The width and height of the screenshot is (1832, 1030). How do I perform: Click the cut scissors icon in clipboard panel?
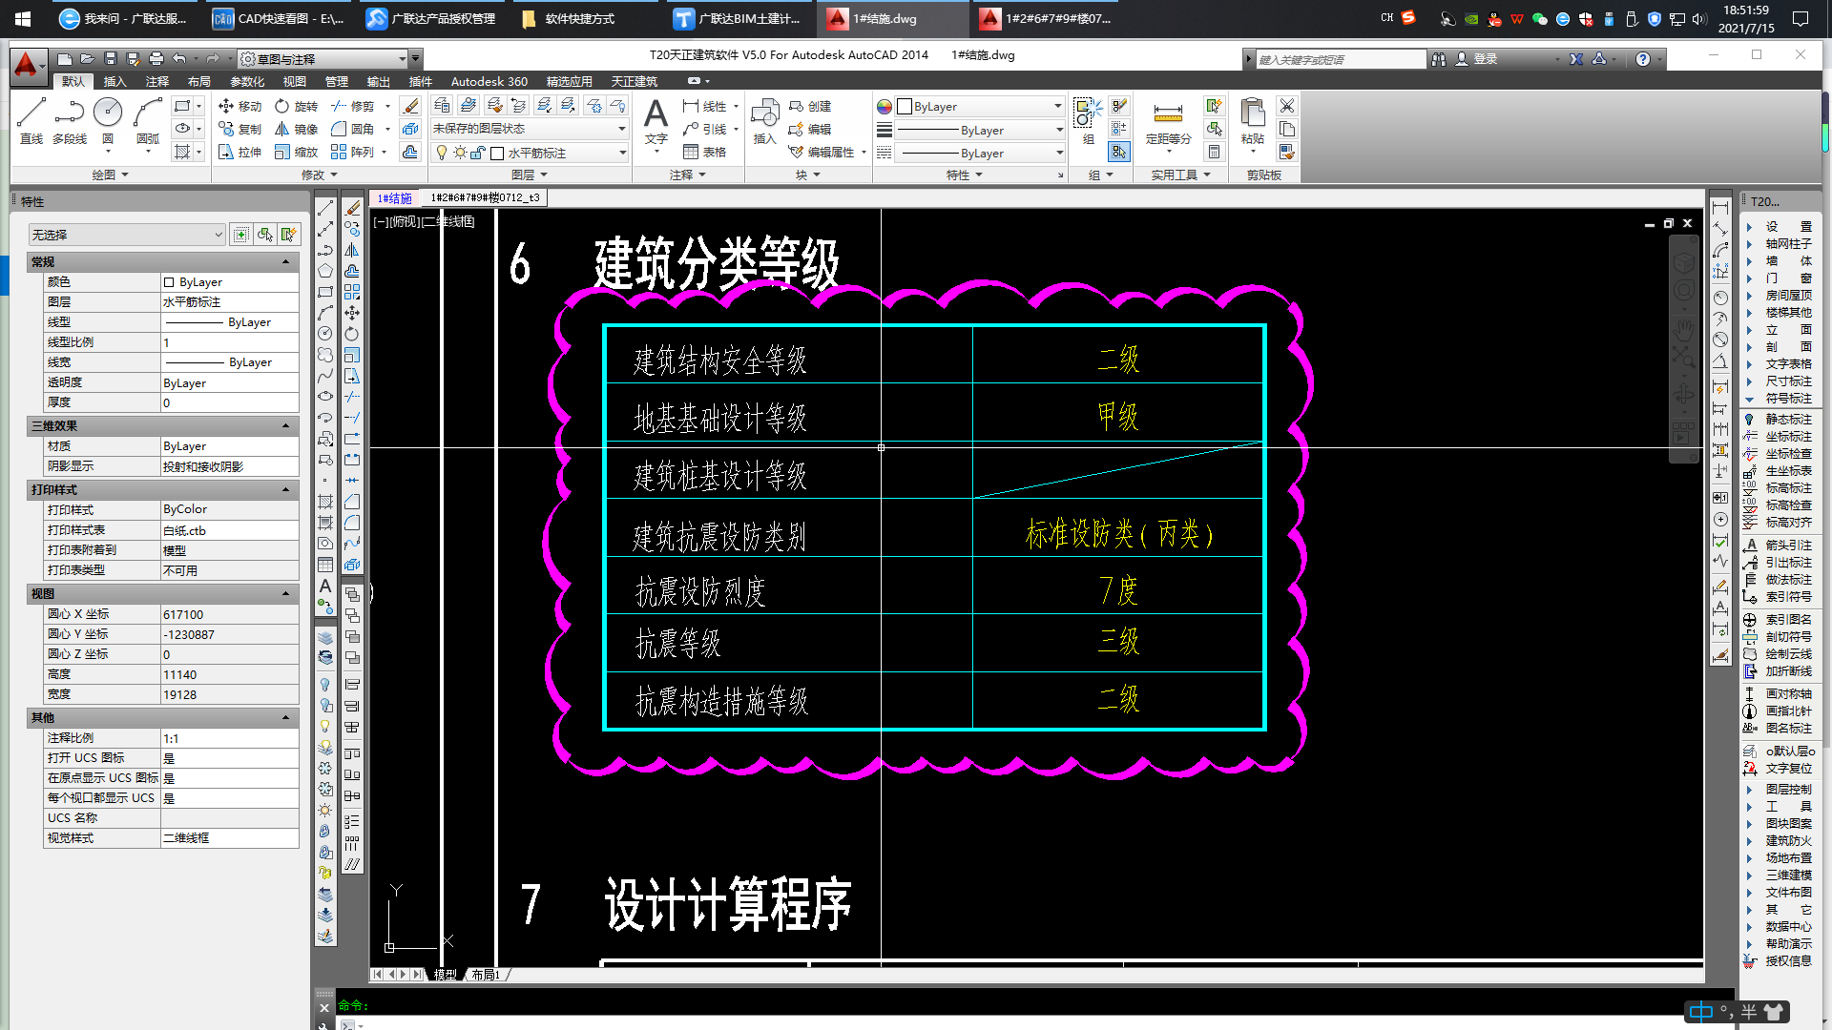pos(1287,106)
